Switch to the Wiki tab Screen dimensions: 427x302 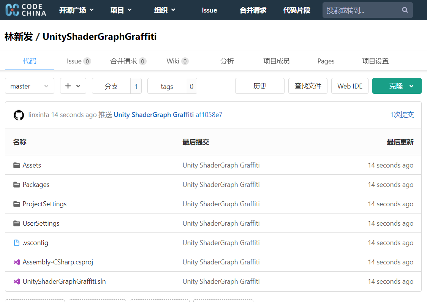click(173, 61)
